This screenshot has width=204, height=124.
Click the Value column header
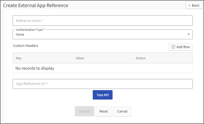pos(80,58)
